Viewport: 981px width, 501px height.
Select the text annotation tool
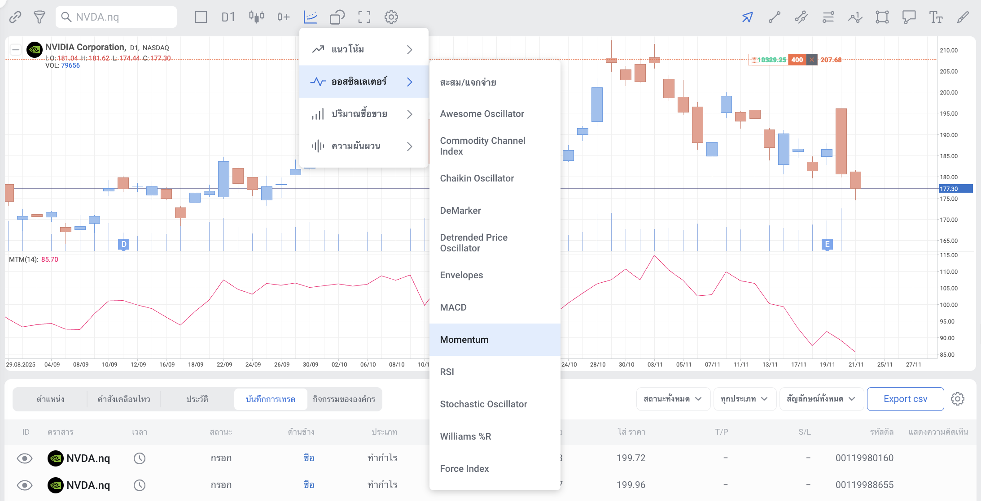pyautogui.click(x=936, y=17)
